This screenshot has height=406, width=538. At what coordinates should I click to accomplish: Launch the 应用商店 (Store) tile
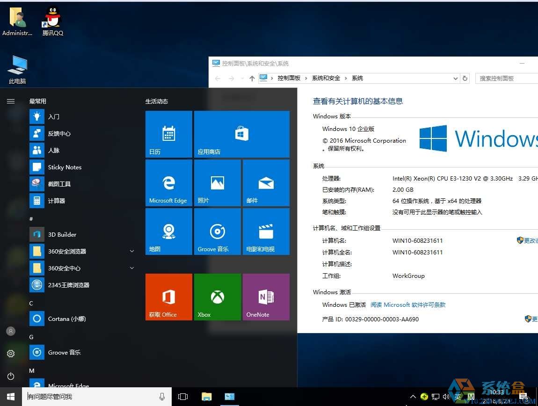[x=241, y=134]
